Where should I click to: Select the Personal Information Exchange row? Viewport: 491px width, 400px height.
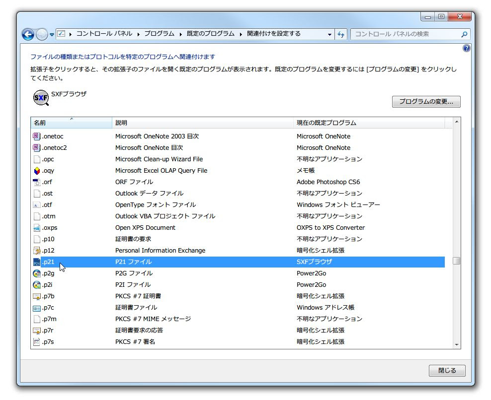pyautogui.click(x=238, y=251)
